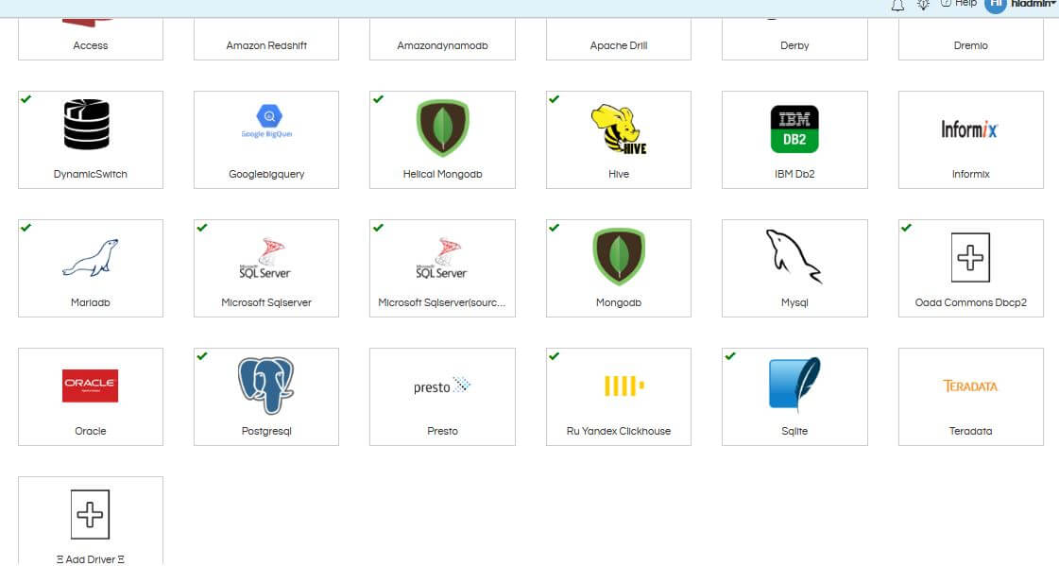1059x566 pixels.
Task: Select the Hive bee logo
Action: pos(619,129)
